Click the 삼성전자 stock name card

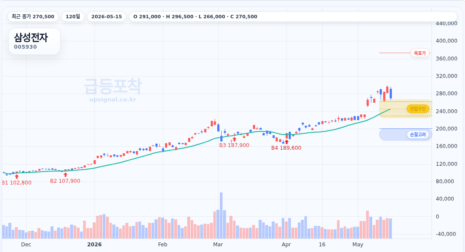click(x=34, y=41)
